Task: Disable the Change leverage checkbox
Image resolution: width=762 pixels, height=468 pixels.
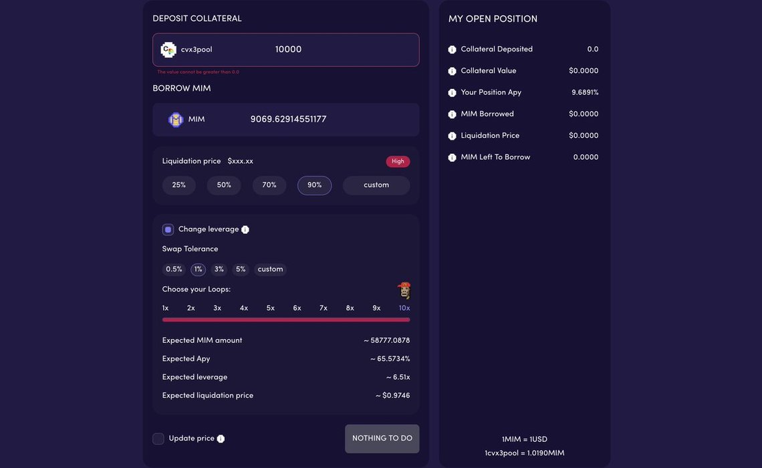Action: click(x=168, y=229)
